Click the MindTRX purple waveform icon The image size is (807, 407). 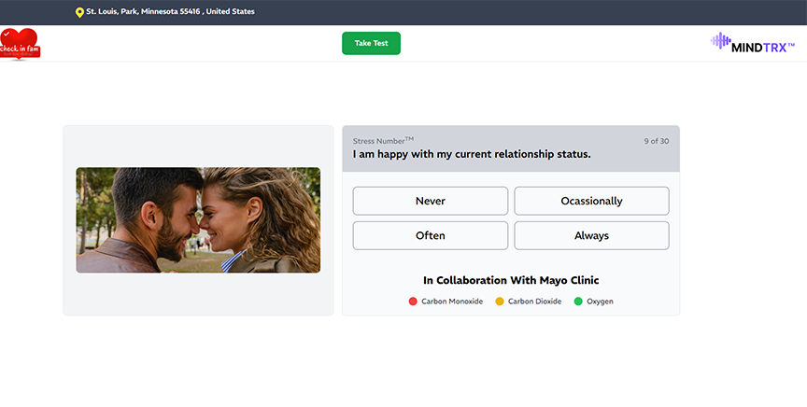click(720, 42)
